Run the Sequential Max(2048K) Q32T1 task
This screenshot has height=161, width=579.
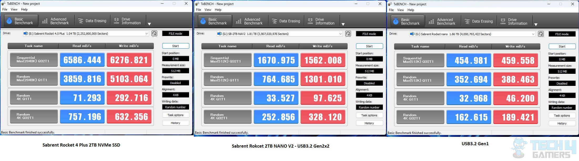tap(34, 60)
